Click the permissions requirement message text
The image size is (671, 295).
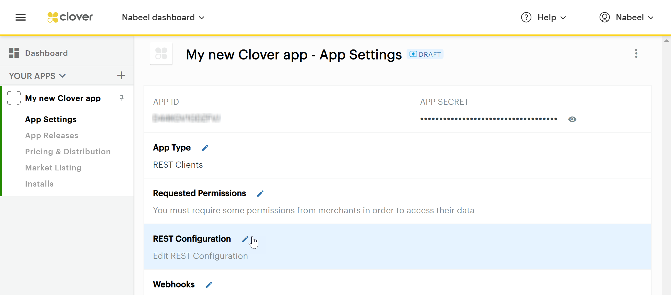[x=314, y=210]
